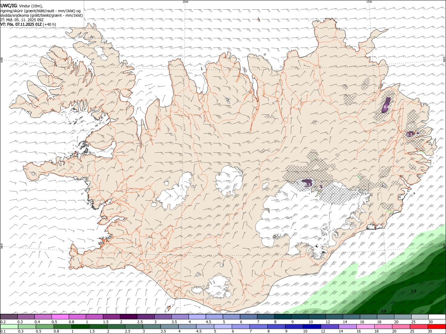Screen dimensions: 446x334
Task: Click the 'VT: Fös. 07.11.2025 01Z' valid time
Action: (x=21, y=24)
